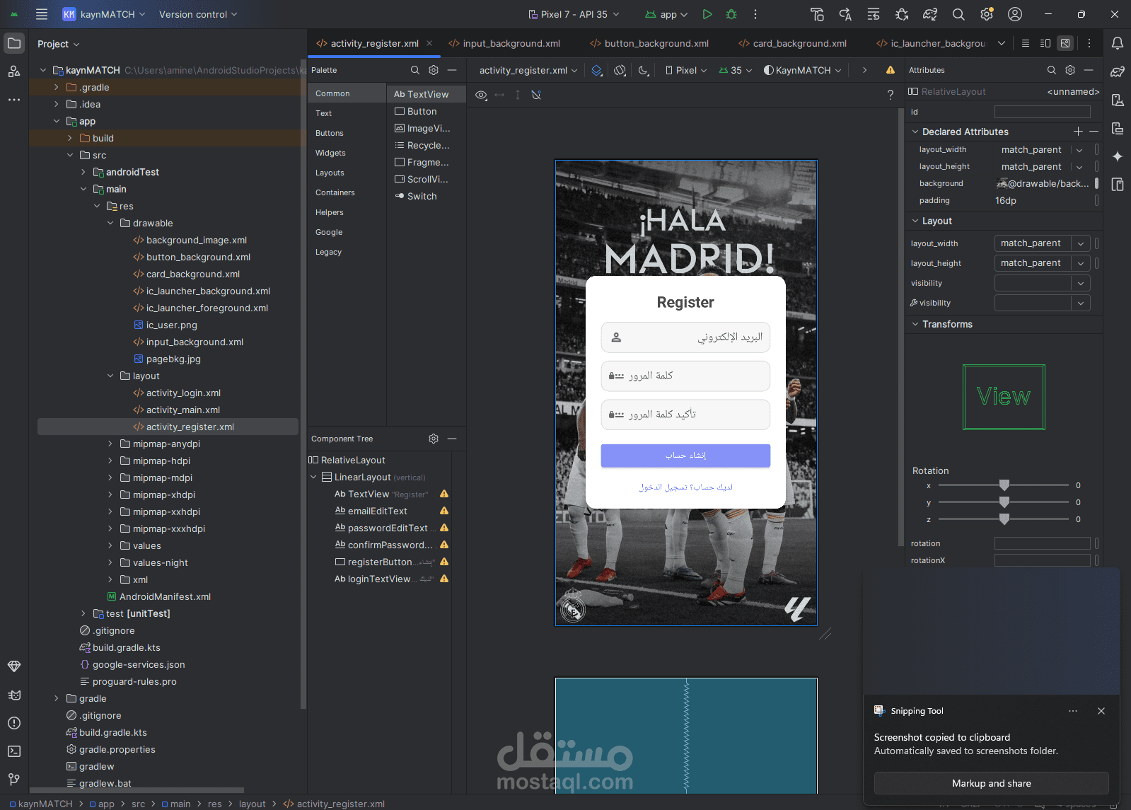The width and height of the screenshot is (1131, 810).
Task: Select Switch widget in the Palette
Action: (422, 196)
